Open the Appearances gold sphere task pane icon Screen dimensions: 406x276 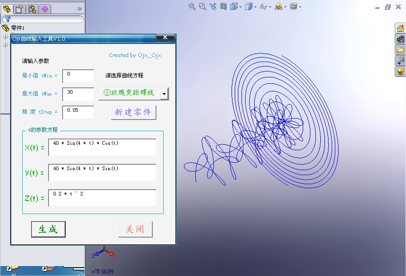[400, 71]
